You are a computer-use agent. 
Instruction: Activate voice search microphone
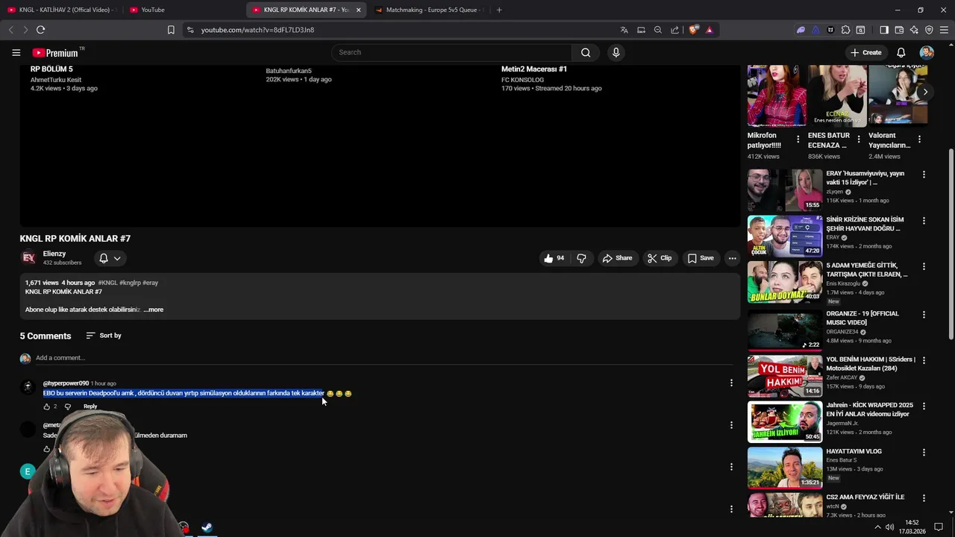(x=616, y=52)
